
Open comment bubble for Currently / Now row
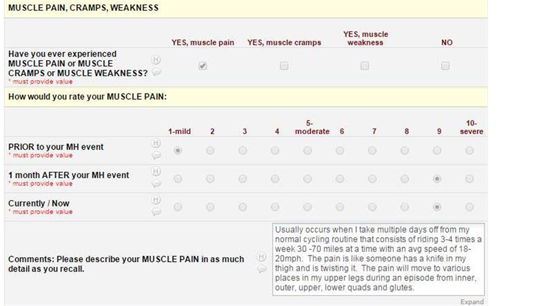pyautogui.click(x=157, y=211)
